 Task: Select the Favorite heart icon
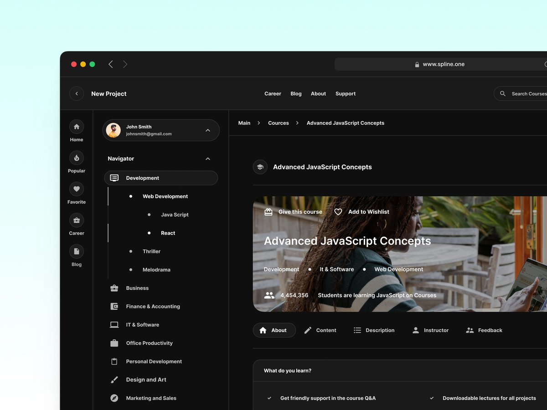click(77, 189)
